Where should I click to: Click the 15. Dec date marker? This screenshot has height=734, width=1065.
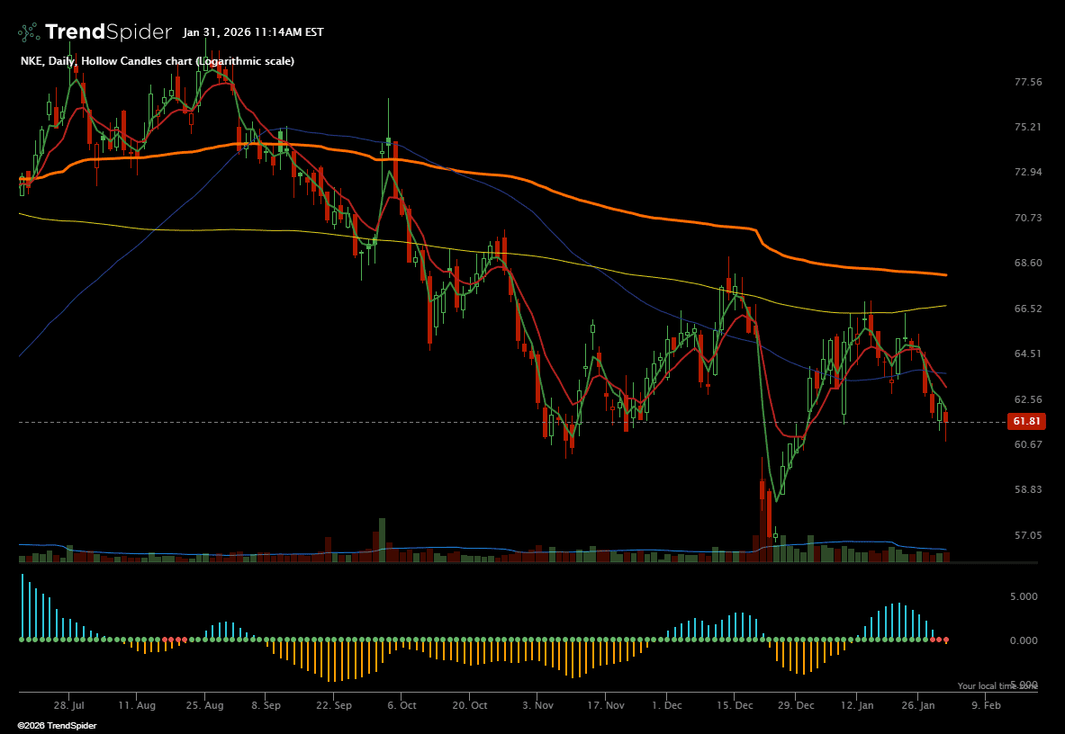(734, 706)
